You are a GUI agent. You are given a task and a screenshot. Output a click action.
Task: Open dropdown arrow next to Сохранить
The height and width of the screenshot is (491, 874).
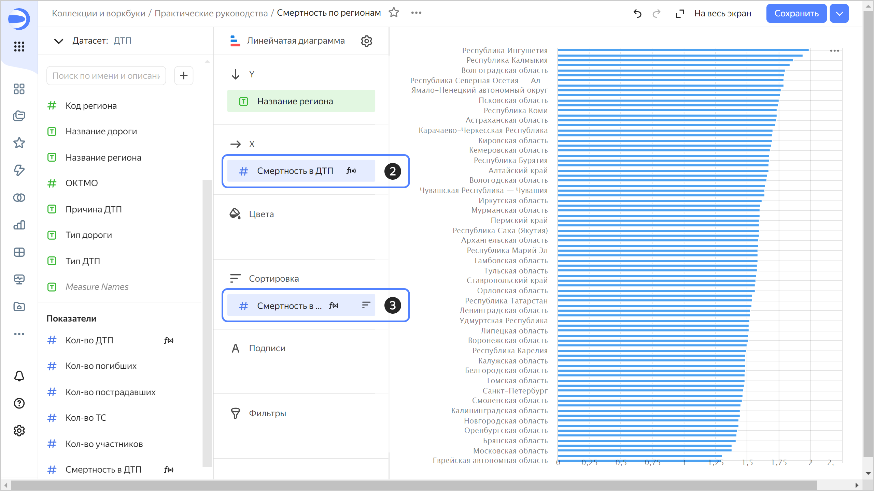839,13
